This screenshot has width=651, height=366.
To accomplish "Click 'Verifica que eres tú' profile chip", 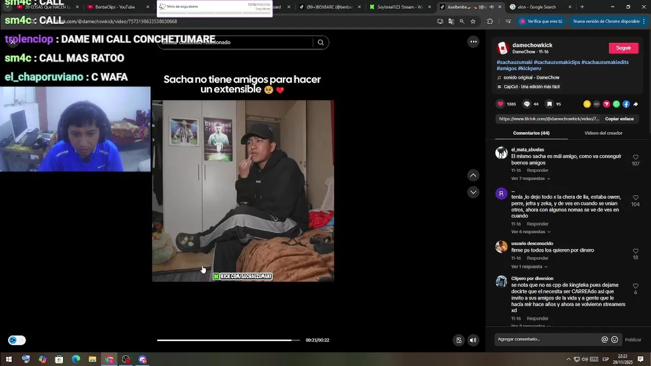I will [541, 21].
